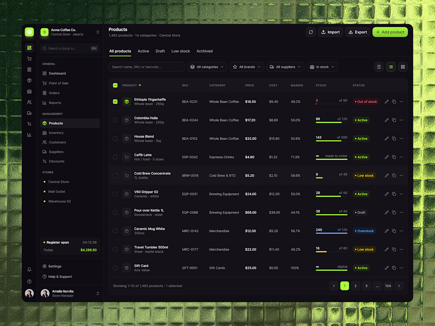This screenshot has height=326, width=435.
Task: Duplicate the Ceramic Mug White product
Action: click(x=394, y=231)
